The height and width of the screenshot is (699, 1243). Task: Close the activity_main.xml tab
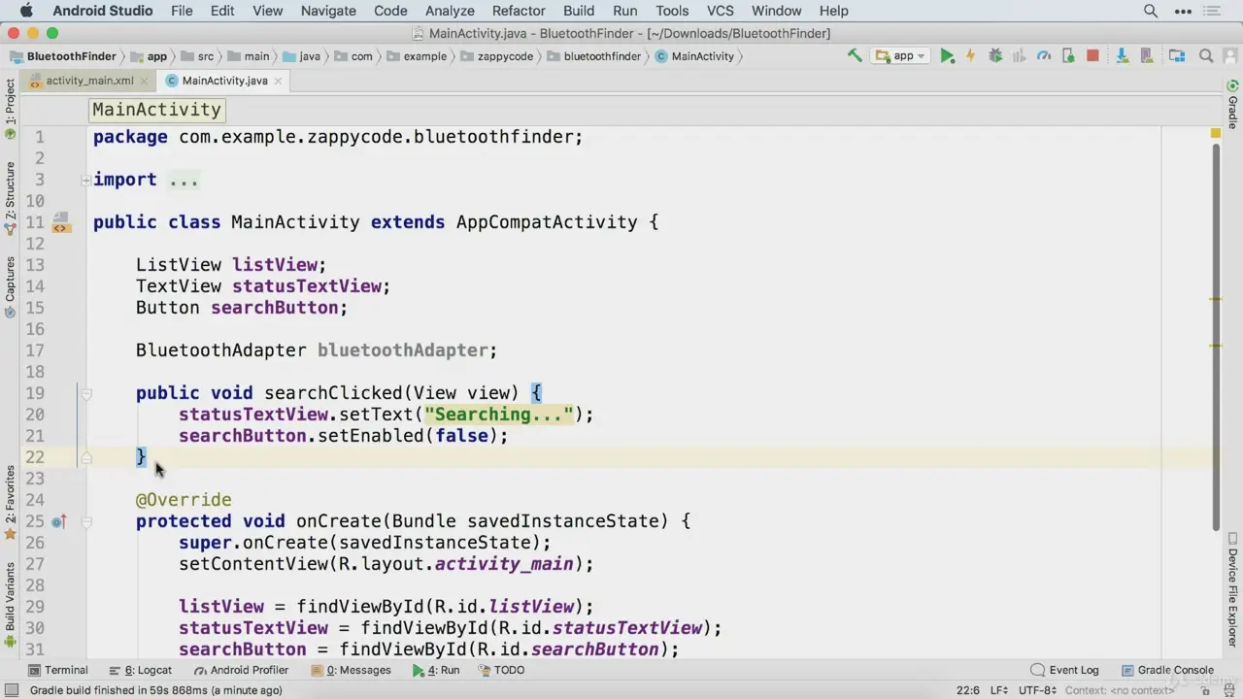point(146,81)
